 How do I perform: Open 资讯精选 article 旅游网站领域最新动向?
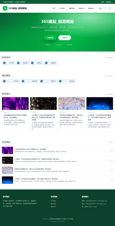32,169
